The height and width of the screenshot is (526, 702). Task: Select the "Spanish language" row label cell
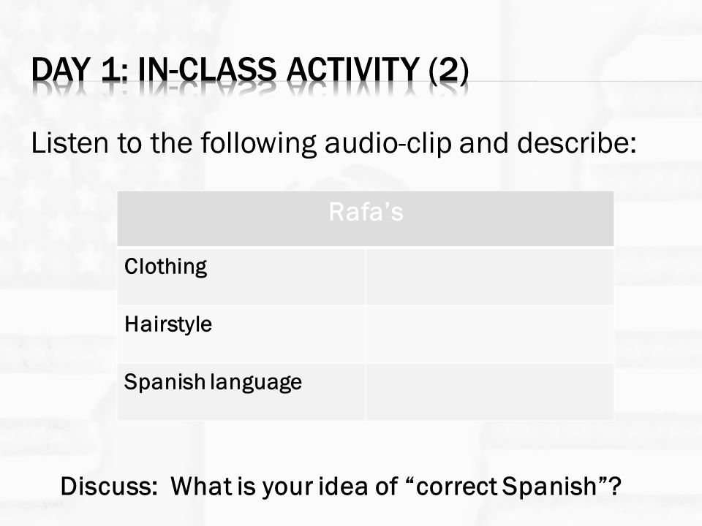pyautogui.click(x=241, y=392)
